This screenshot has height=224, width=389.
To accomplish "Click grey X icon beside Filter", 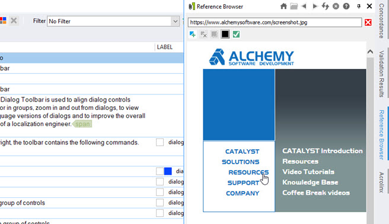I will (x=14, y=20).
